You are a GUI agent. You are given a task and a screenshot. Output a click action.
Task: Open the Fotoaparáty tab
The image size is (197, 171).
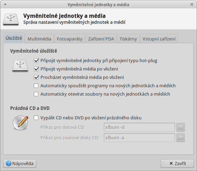click(x=70, y=39)
